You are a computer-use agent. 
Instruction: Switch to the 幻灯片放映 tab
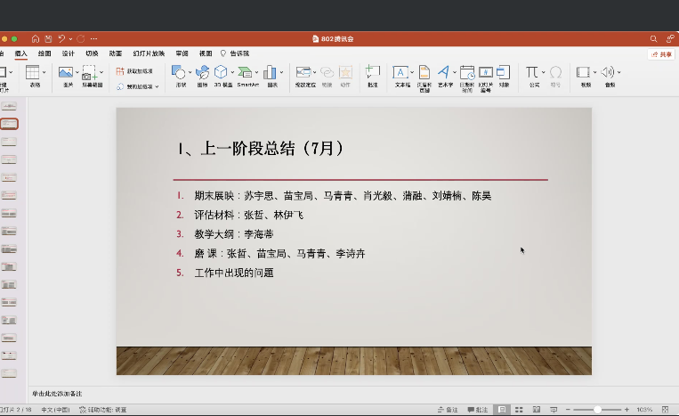(149, 53)
